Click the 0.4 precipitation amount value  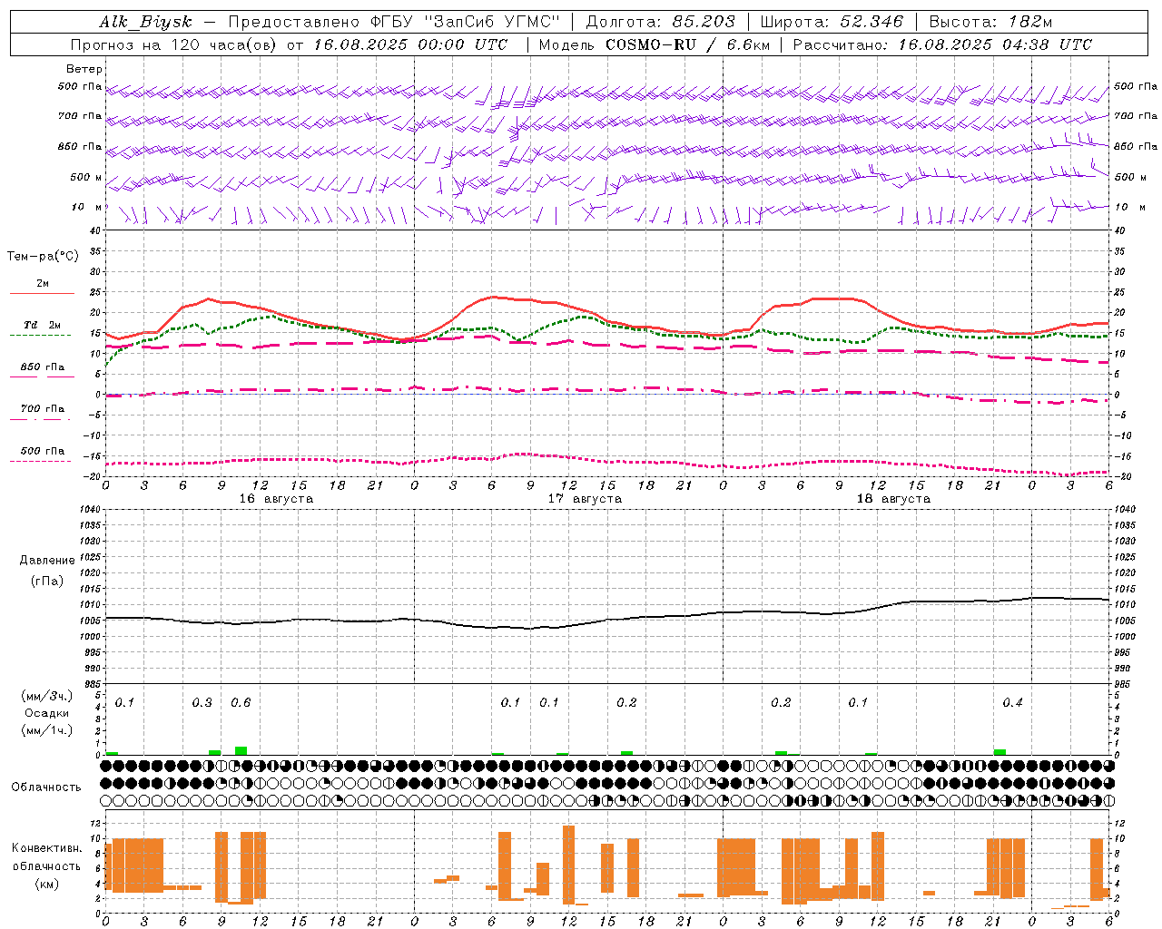point(1013,702)
